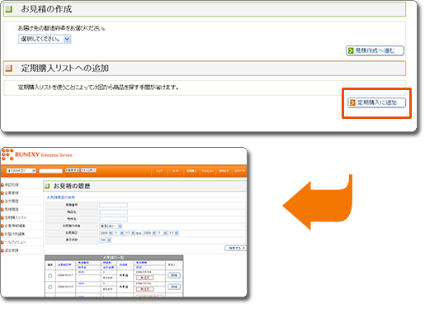Select 会員管理 in the sidebar menu

coord(12,193)
